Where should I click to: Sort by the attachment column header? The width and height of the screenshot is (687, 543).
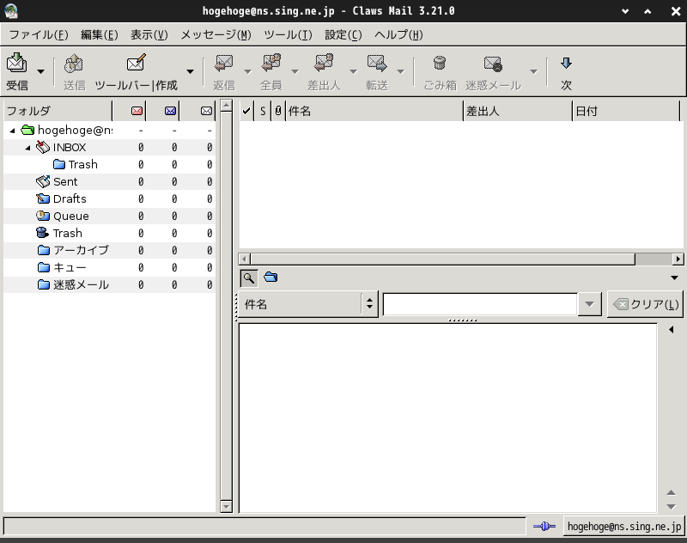coord(278,111)
